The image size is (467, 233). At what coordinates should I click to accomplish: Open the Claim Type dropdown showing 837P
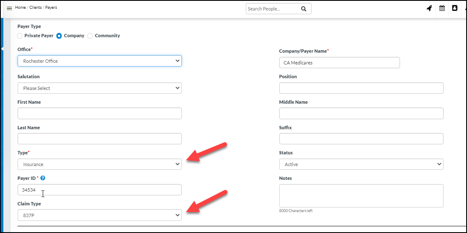coord(99,215)
